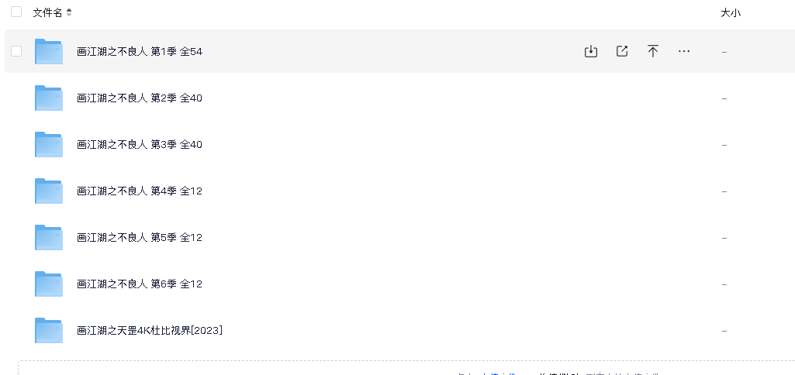Sort by 文件名 using arrow toggle
This screenshot has height=375, width=795.
(x=69, y=12)
